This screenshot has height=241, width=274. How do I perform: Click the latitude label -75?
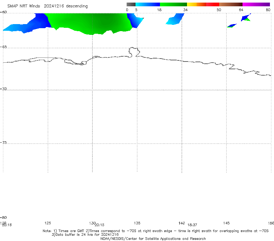4,142
